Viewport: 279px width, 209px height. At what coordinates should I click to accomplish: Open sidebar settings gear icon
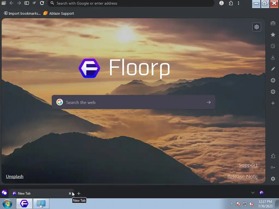pyautogui.click(x=273, y=179)
